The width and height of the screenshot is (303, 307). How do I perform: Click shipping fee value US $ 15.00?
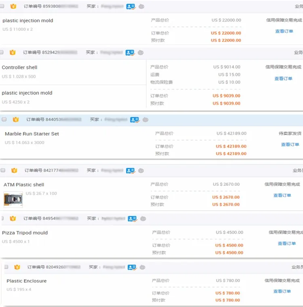click(229, 75)
